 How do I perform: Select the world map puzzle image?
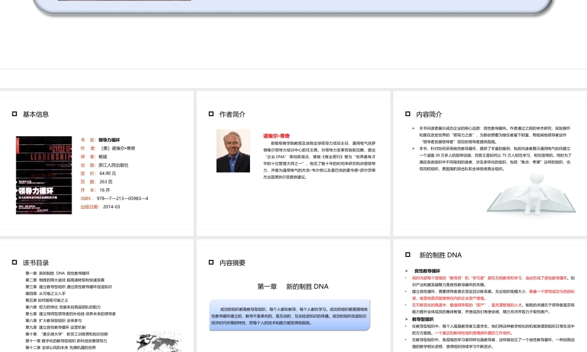(158, 342)
